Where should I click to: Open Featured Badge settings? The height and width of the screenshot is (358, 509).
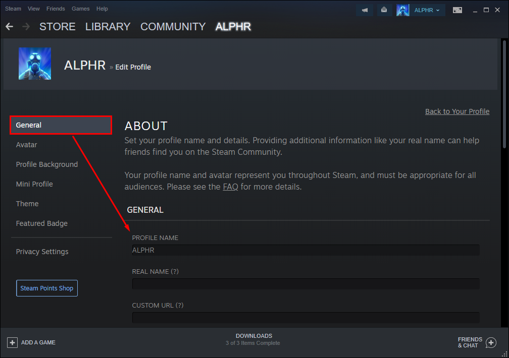42,223
